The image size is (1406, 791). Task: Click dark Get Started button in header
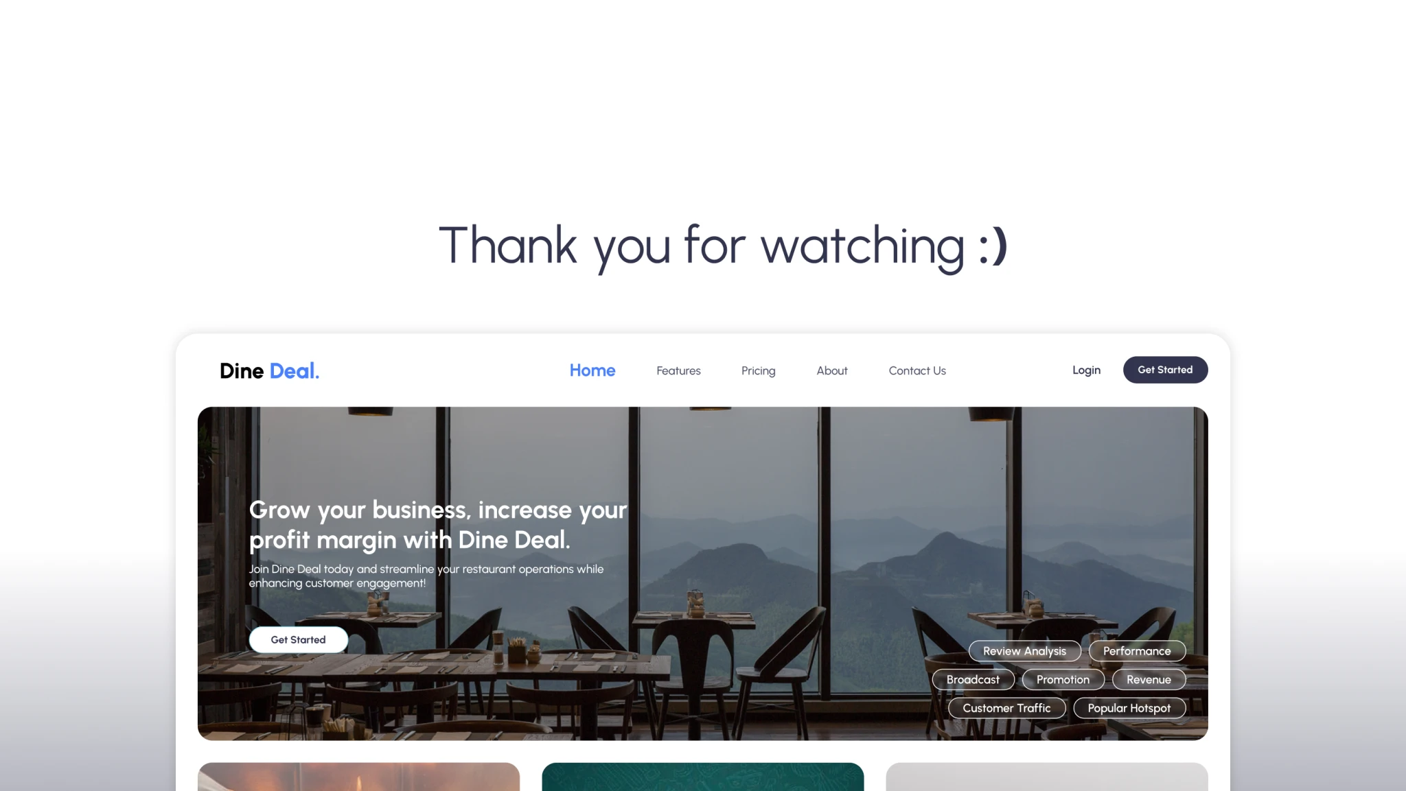point(1165,370)
